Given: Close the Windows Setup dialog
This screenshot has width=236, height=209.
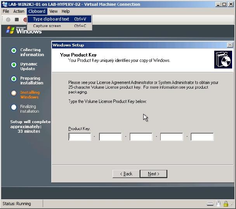Looking at the screenshot, I should [230, 45].
